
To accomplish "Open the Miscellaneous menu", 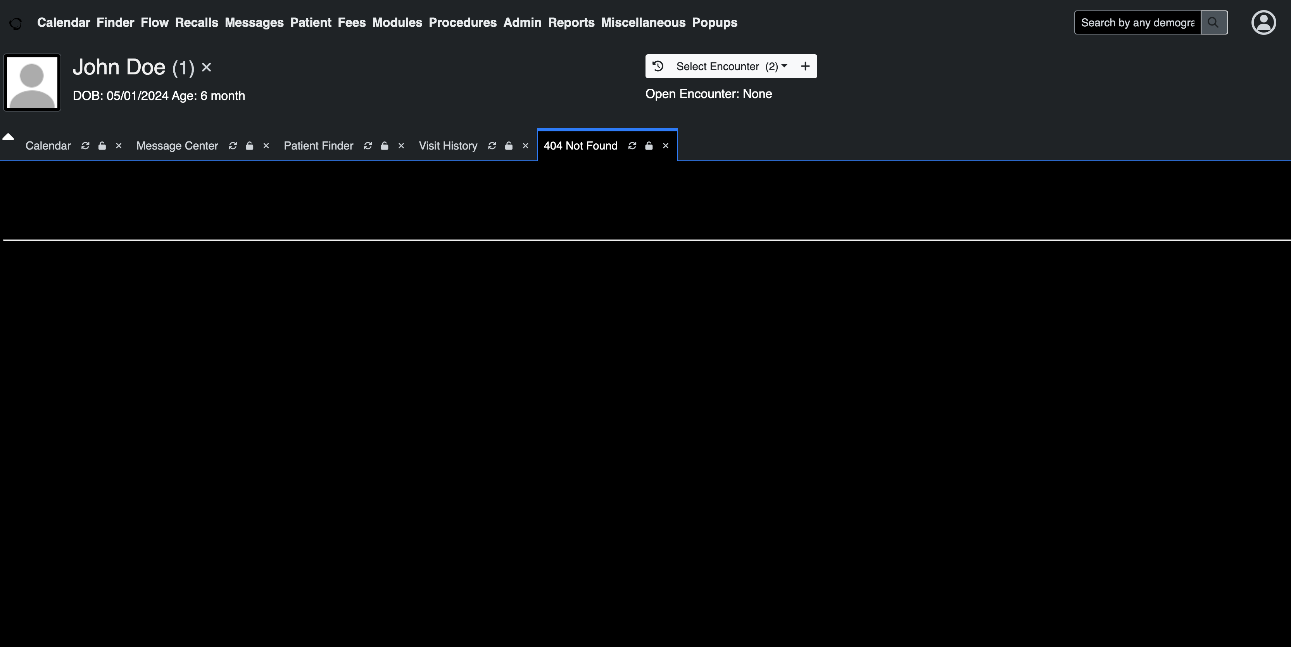I will pyautogui.click(x=643, y=22).
